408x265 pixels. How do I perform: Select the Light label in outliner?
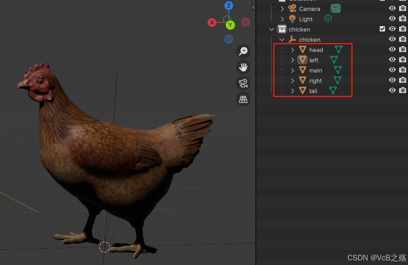[306, 19]
